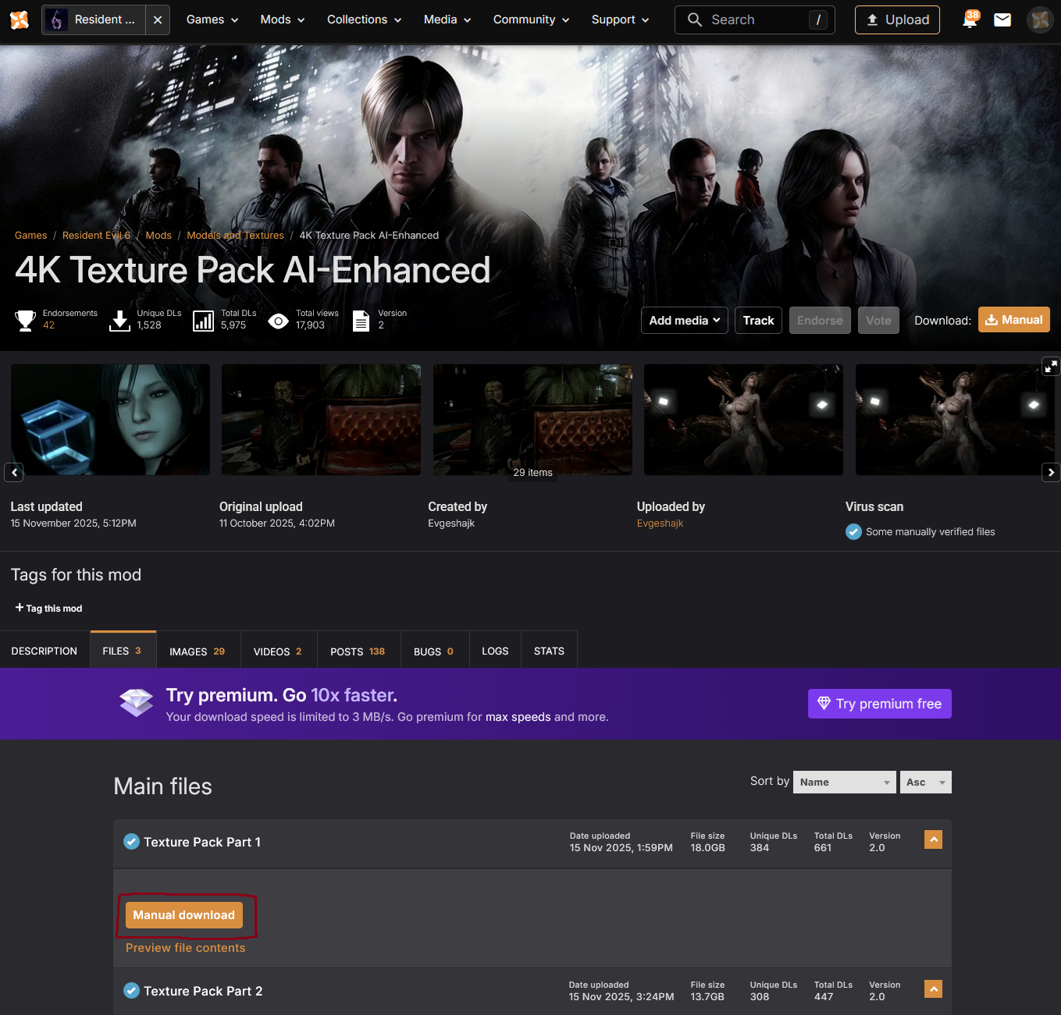Open the Asc sort order dropdown
1061x1015 pixels.
click(926, 783)
